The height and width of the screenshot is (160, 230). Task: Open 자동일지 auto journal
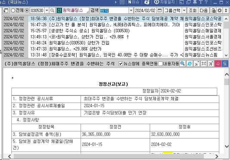pos(165,2)
